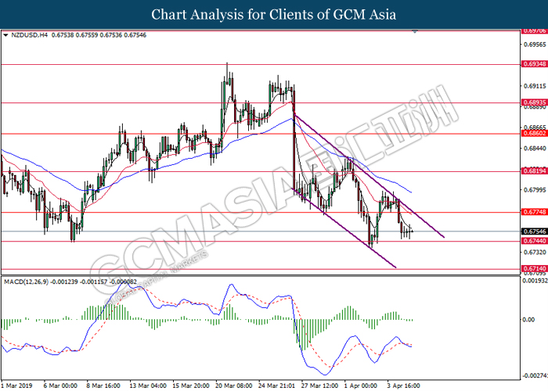548x391 pixels.
Task: Click the 1 Apr 00:00 time label
Action: tap(362, 386)
